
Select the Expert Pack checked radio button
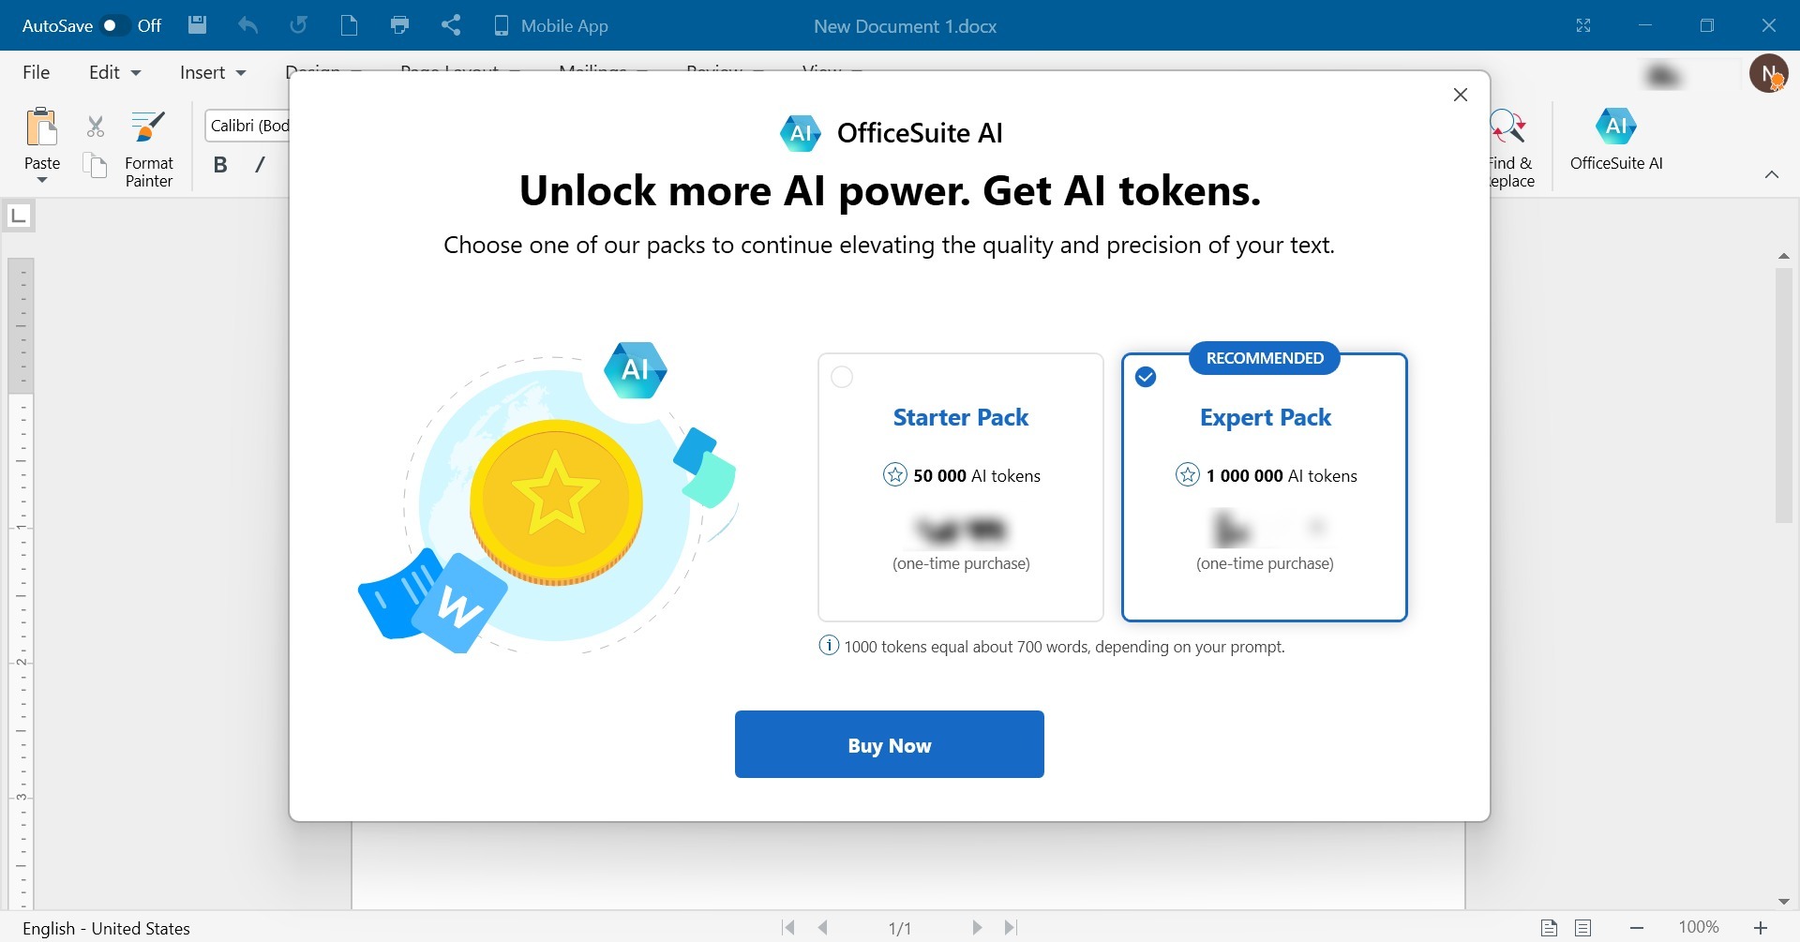(x=1146, y=377)
